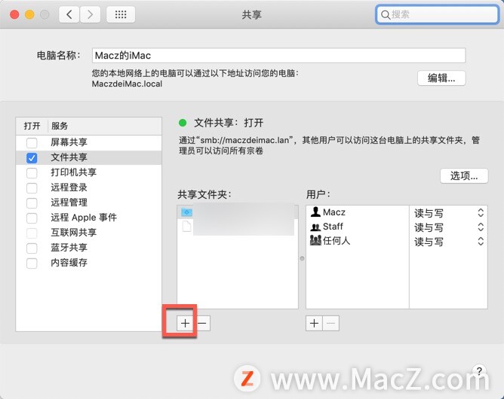The width and height of the screenshot is (504, 399).
Task: Enable 远程登录 checkbox
Action: coord(32,187)
